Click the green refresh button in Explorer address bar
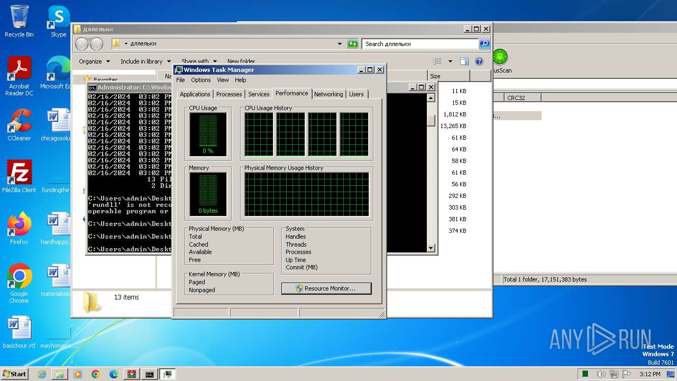The height and width of the screenshot is (381, 677). 353,44
